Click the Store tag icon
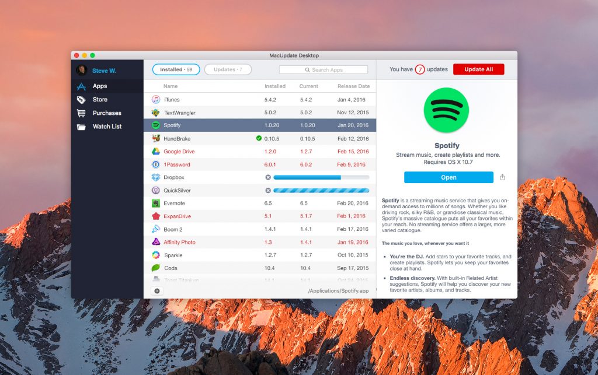The image size is (598, 375). tap(81, 100)
